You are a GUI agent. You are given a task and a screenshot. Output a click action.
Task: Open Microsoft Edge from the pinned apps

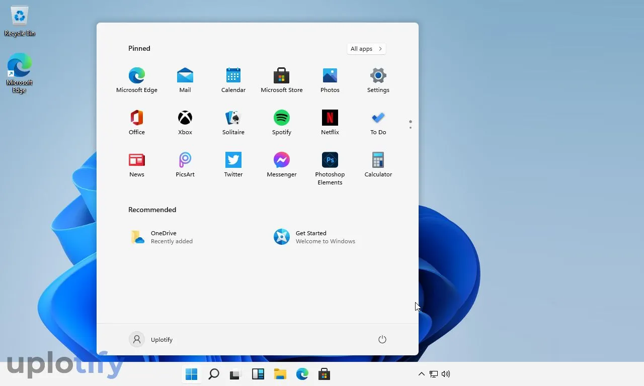137,80
